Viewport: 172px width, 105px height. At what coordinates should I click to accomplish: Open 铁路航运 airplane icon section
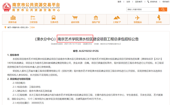138,19
